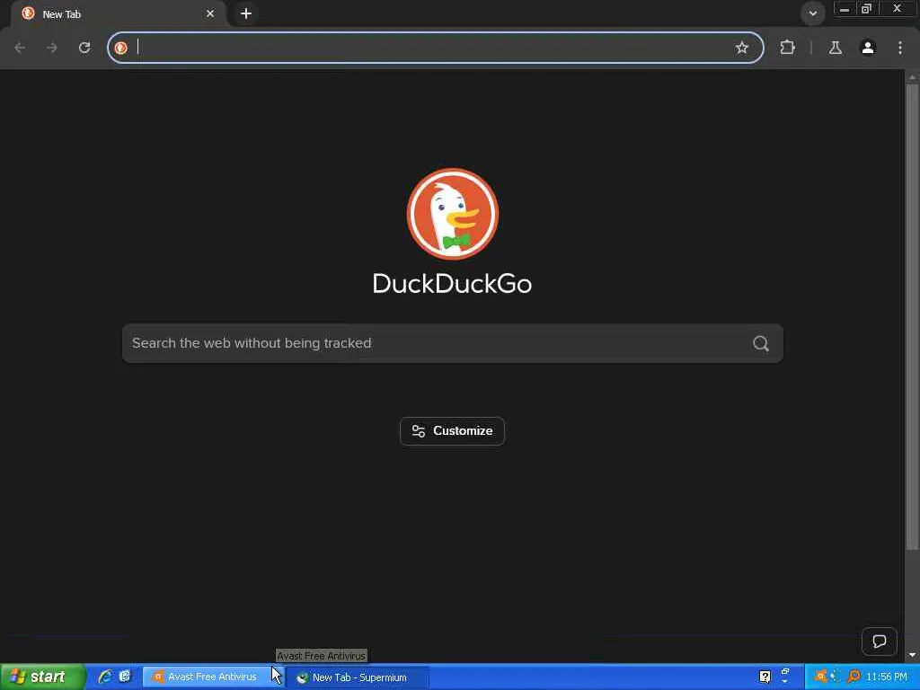
Task: Reload the page
Action: tap(84, 48)
